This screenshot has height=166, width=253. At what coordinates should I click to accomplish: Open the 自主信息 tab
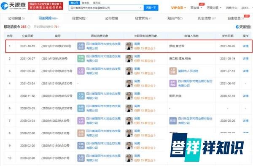click(236, 19)
